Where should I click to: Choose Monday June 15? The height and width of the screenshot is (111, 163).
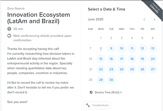(101, 59)
